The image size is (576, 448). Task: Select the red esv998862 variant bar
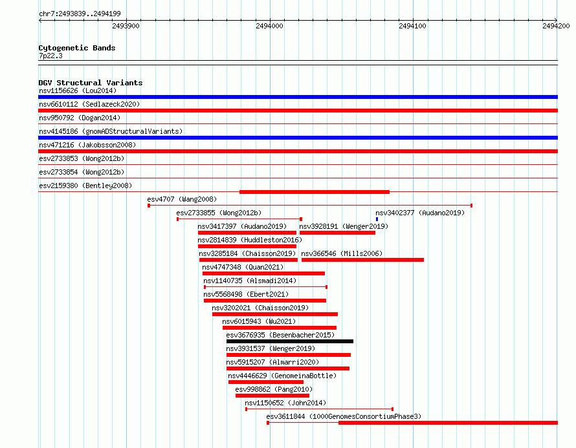272,396
